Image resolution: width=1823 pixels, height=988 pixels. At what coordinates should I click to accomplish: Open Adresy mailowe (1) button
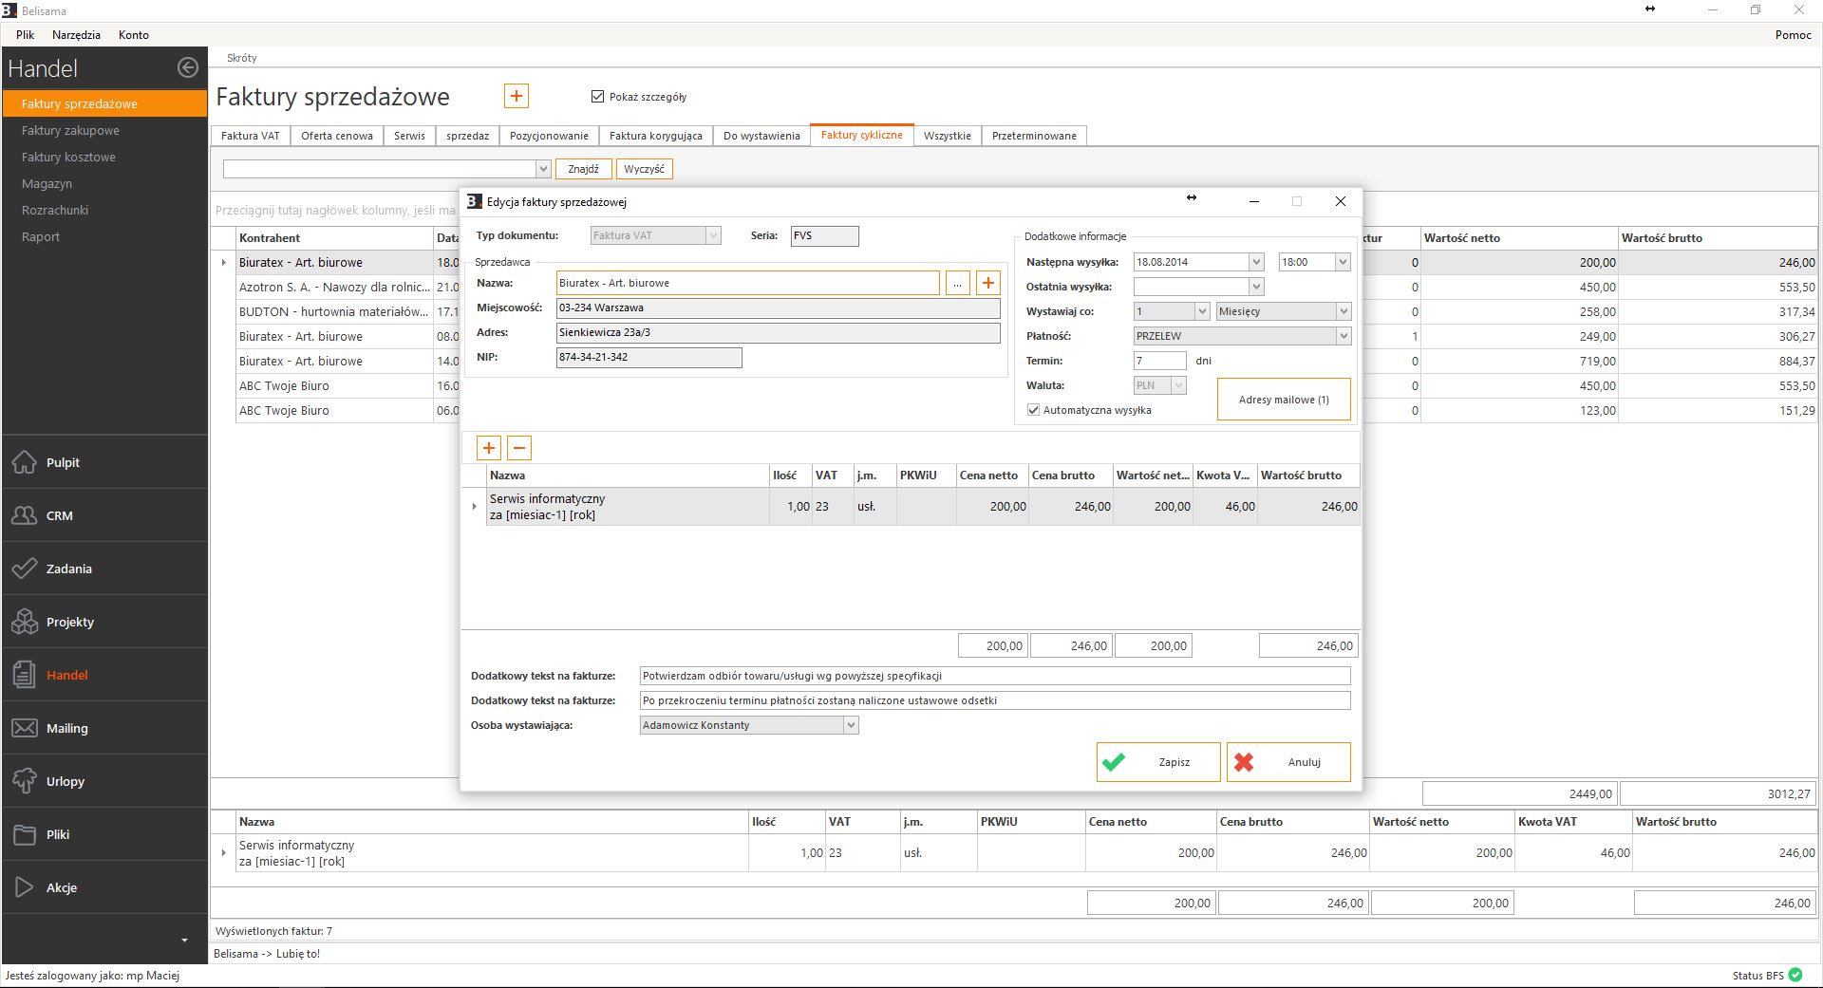(x=1283, y=400)
